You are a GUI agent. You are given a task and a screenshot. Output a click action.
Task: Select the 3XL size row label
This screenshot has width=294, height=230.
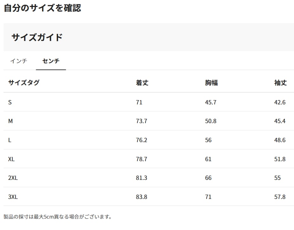tap(13, 197)
